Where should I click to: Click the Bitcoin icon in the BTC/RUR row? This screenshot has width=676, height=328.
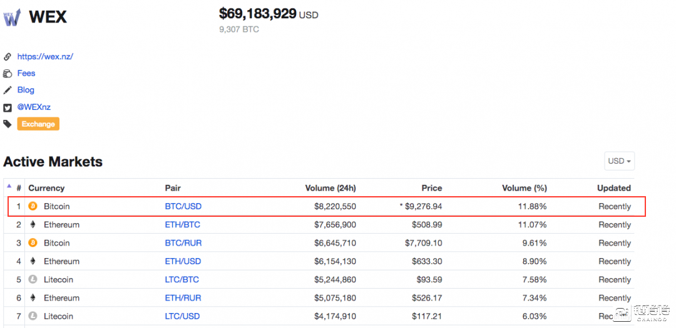point(33,243)
